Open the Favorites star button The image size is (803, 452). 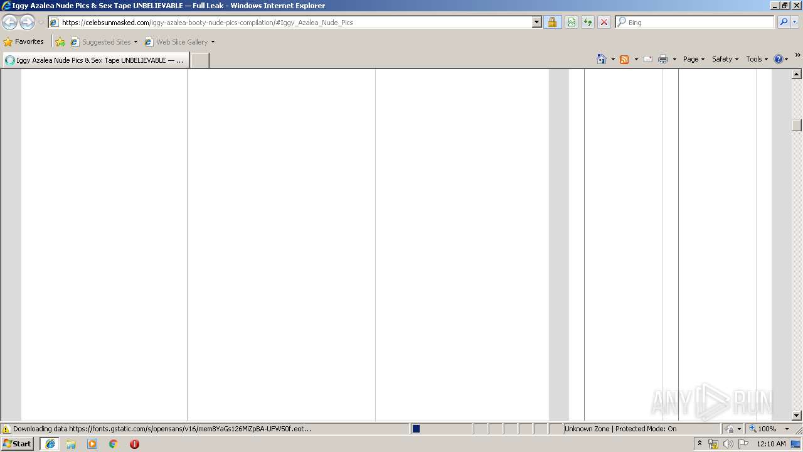pos(24,41)
